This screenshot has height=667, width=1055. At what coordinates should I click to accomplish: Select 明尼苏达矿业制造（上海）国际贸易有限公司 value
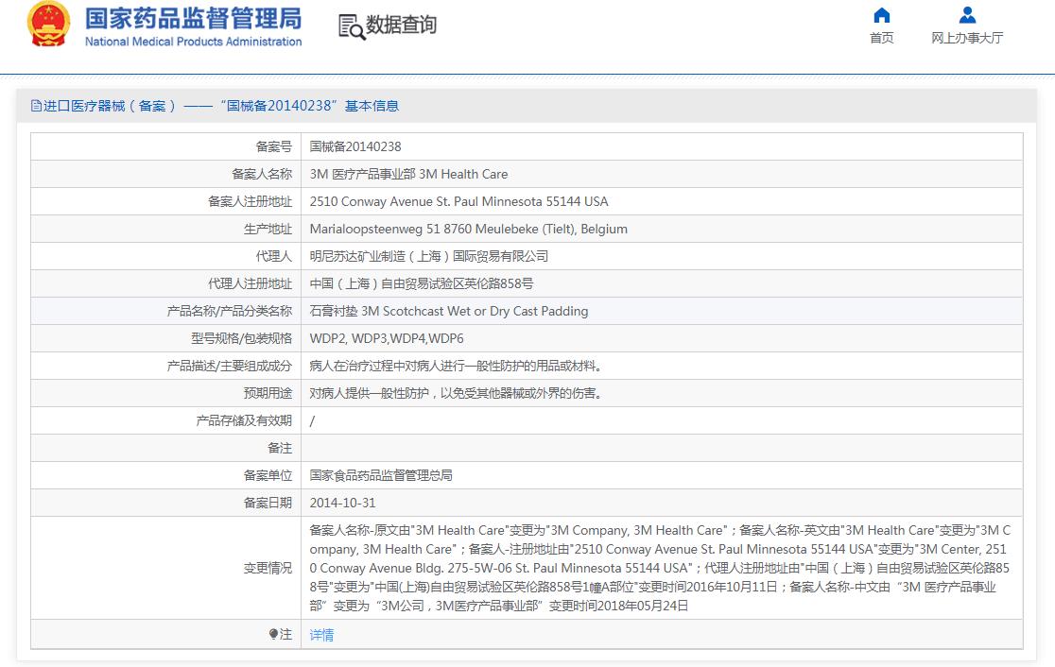click(x=428, y=256)
